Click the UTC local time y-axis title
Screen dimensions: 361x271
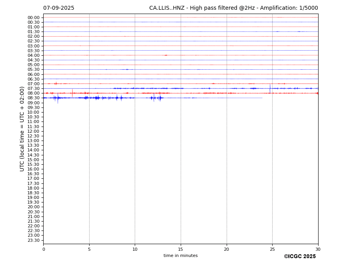(22, 129)
